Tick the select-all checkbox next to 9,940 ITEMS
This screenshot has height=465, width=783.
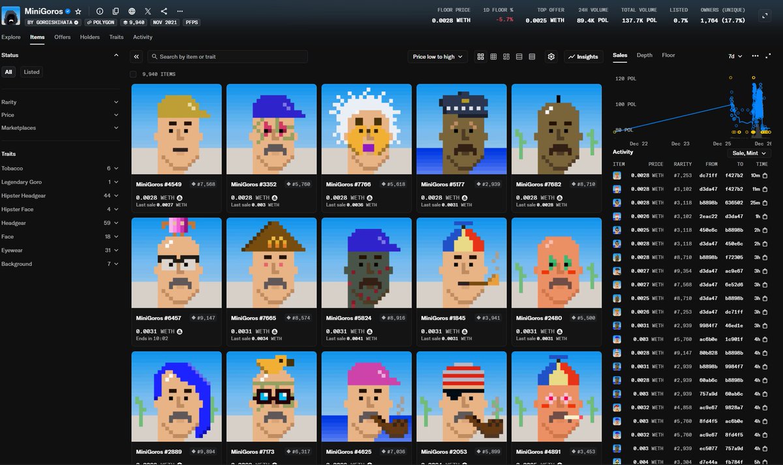[x=134, y=74]
